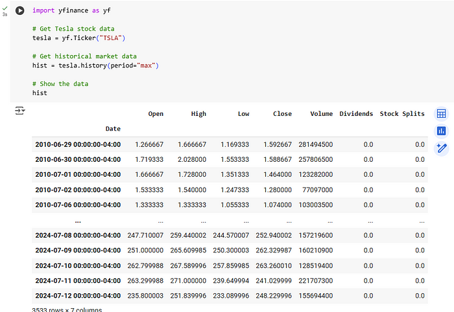Click Open value 235.800003

click(145, 296)
